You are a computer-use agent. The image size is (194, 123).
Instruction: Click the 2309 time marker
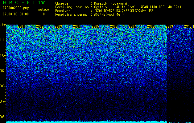(x=169, y=26)
